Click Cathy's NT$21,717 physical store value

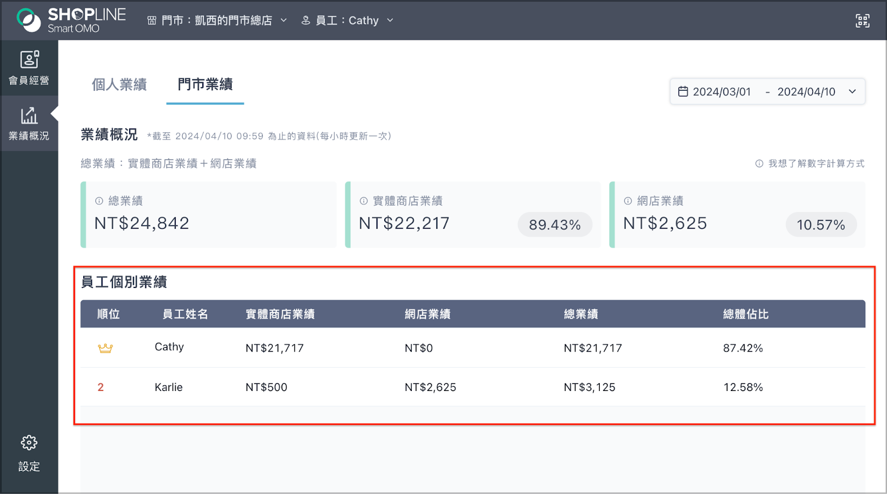(274, 348)
